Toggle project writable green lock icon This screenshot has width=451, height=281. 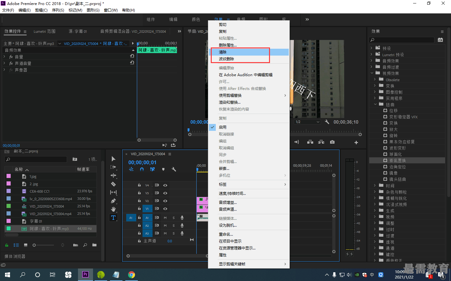7,245
